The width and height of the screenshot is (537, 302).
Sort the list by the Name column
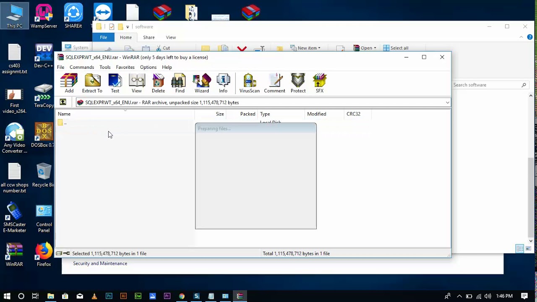tap(125, 114)
